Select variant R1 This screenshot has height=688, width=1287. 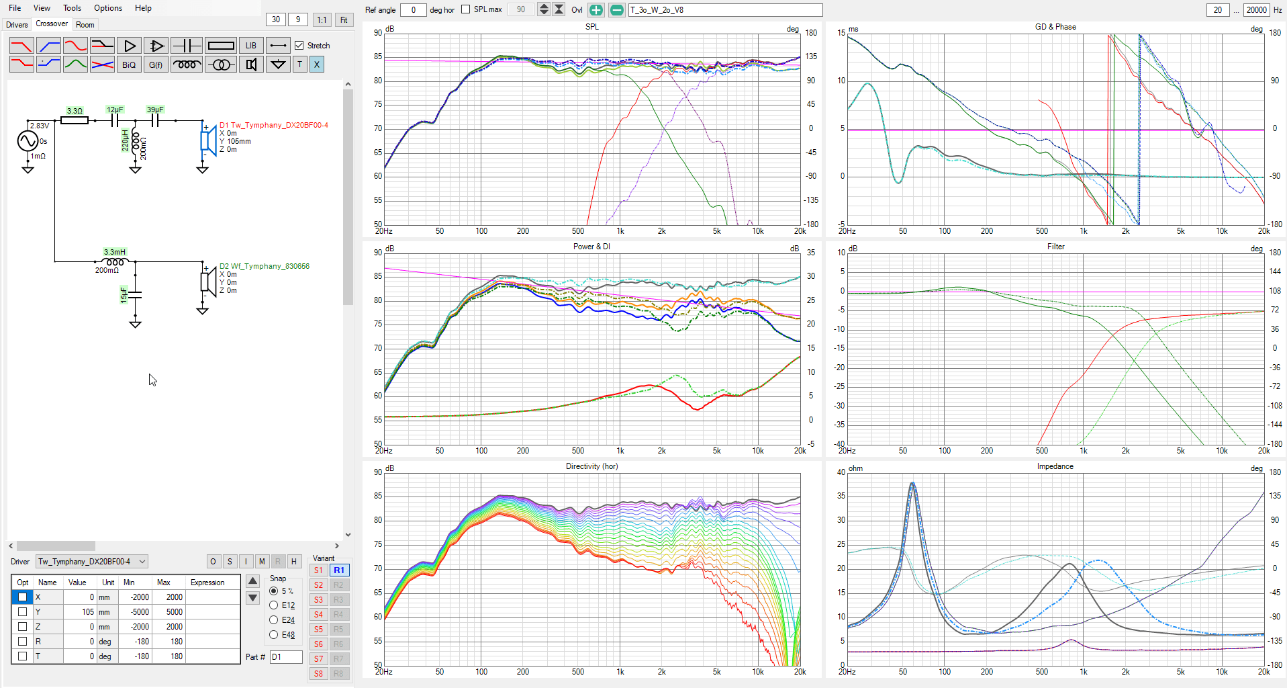pos(339,570)
